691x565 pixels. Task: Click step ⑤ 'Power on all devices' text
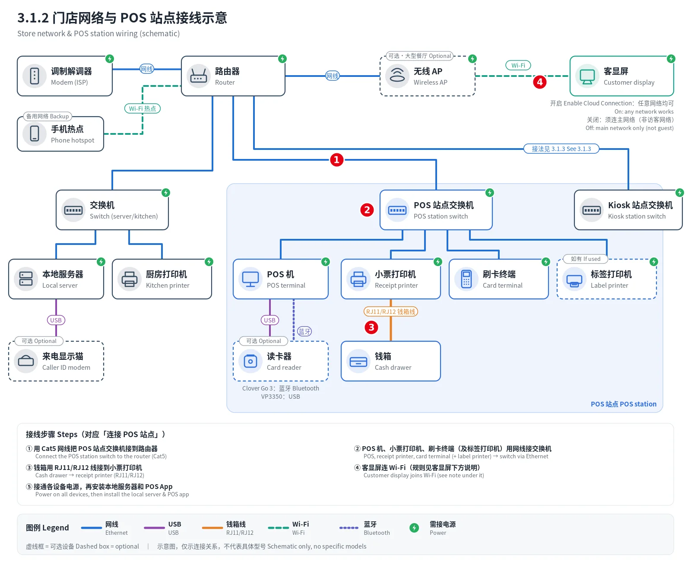[x=112, y=495]
